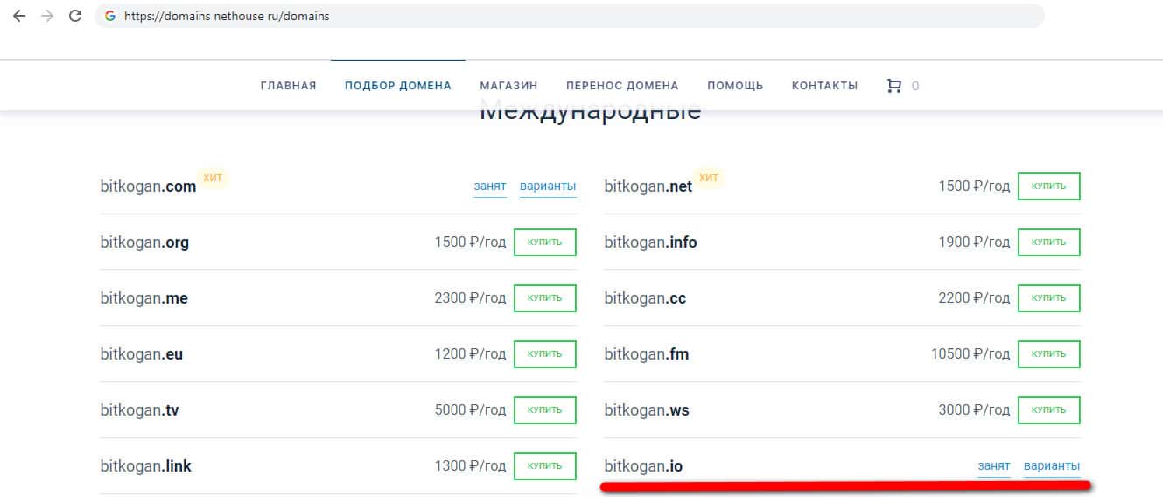The height and width of the screenshot is (497, 1163).
Task: Go to the МАГАЗИН menu item
Action: click(508, 86)
